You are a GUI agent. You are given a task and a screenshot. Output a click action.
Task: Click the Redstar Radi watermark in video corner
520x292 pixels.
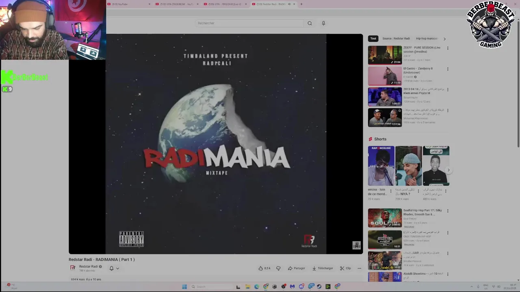(x=356, y=245)
